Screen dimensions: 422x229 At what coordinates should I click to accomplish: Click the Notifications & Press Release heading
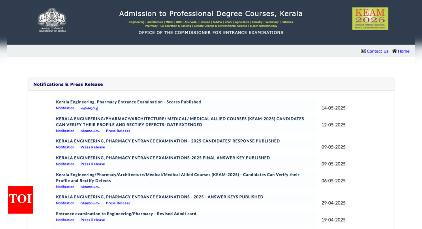[x=68, y=84]
